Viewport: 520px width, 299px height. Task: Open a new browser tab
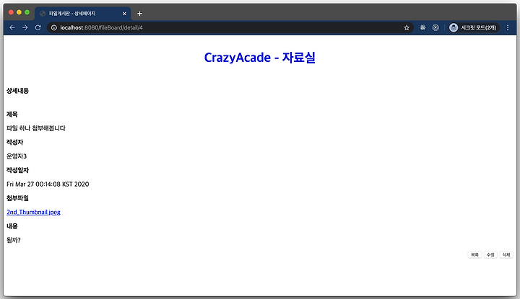click(x=139, y=14)
